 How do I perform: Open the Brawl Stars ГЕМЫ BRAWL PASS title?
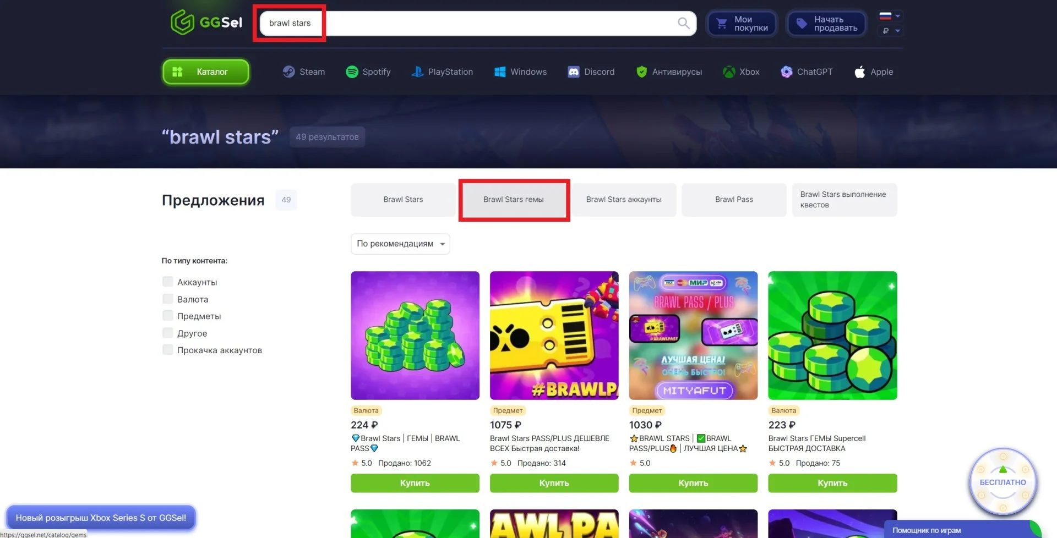click(x=405, y=443)
